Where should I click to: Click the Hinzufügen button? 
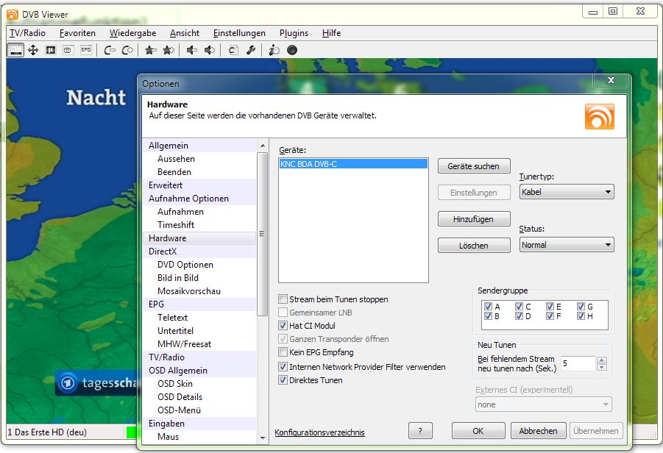[474, 219]
